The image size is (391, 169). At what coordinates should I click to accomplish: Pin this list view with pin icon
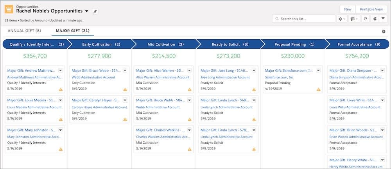(95, 11)
